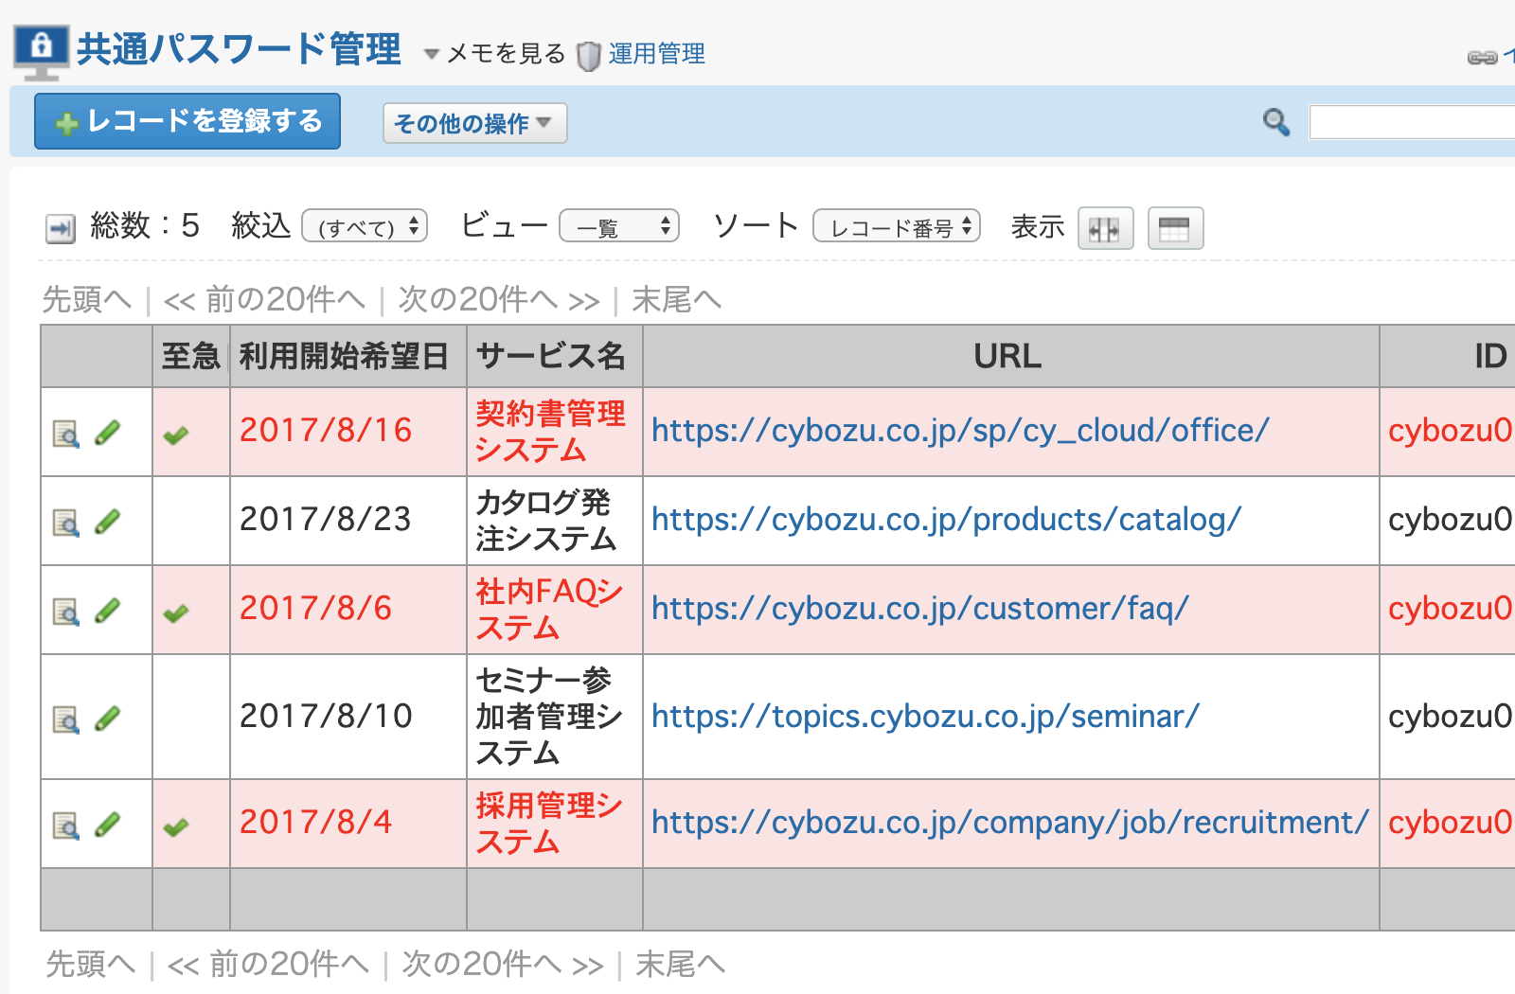
Task: Open the その他の操作 dropdown
Action: [474, 123]
